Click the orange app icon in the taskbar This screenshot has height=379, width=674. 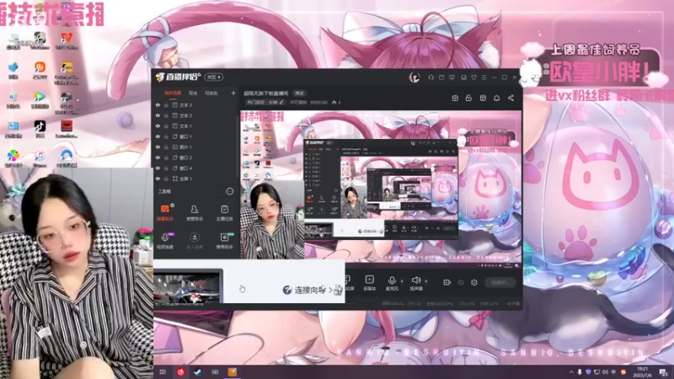click(x=233, y=372)
